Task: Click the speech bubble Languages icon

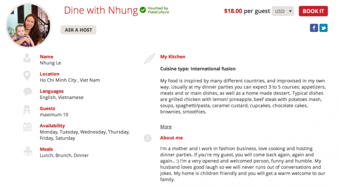Action: pos(28,92)
